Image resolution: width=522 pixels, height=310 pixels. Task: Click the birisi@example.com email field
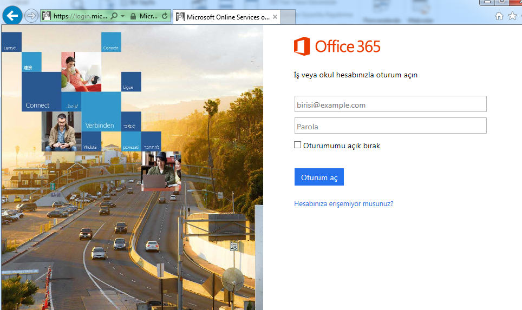[x=390, y=104]
